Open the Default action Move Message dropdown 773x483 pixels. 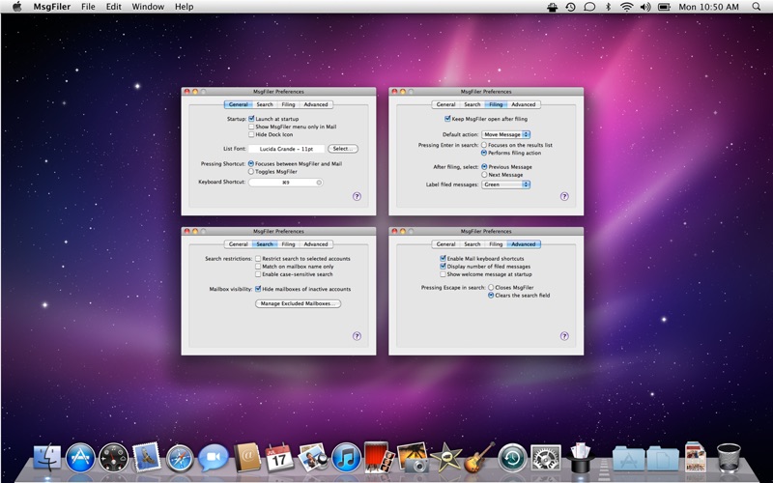click(505, 134)
